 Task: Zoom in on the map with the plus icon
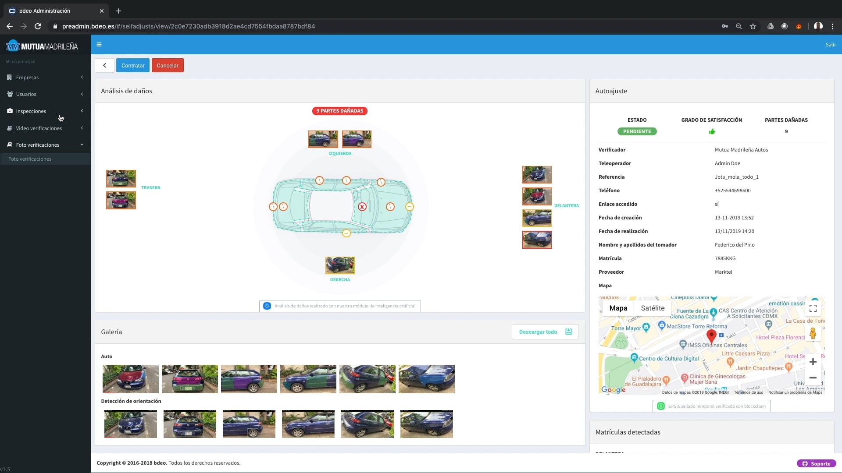point(813,362)
